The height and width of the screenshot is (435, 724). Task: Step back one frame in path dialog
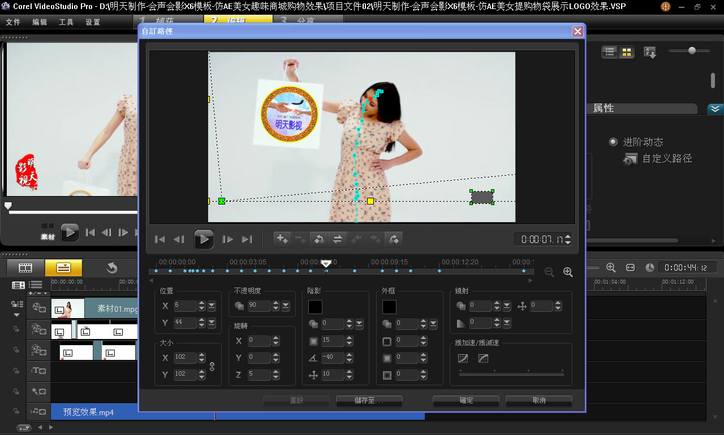click(179, 239)
